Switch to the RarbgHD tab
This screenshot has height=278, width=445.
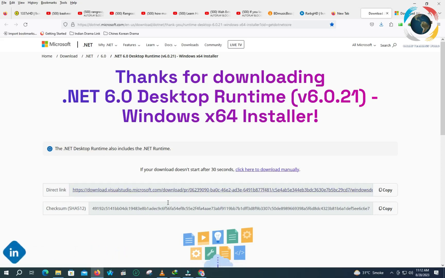(312, 13)
